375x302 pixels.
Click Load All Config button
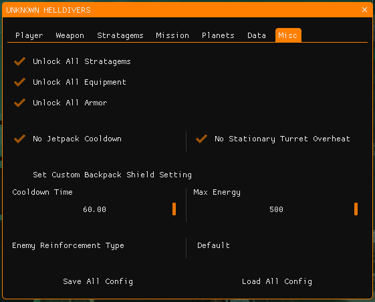[x=277, y=281]
